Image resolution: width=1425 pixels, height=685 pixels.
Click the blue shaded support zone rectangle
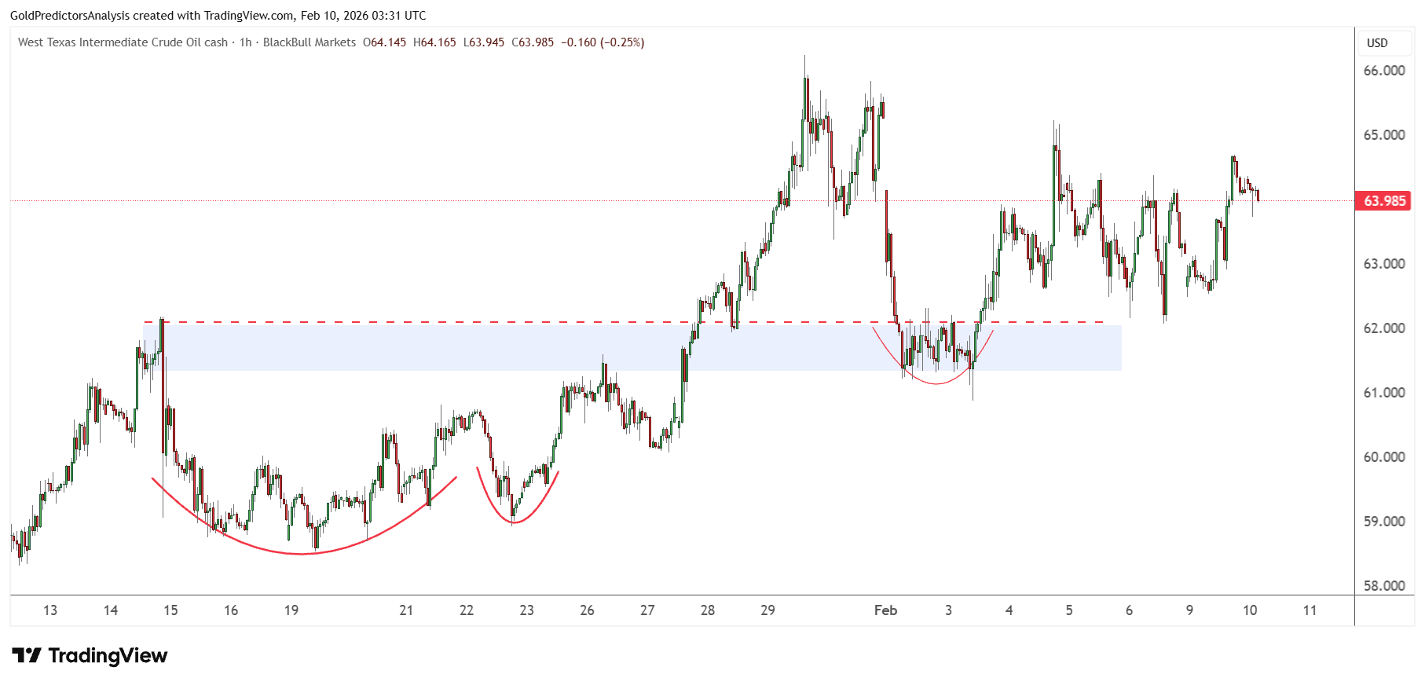(x=632, y=347)
